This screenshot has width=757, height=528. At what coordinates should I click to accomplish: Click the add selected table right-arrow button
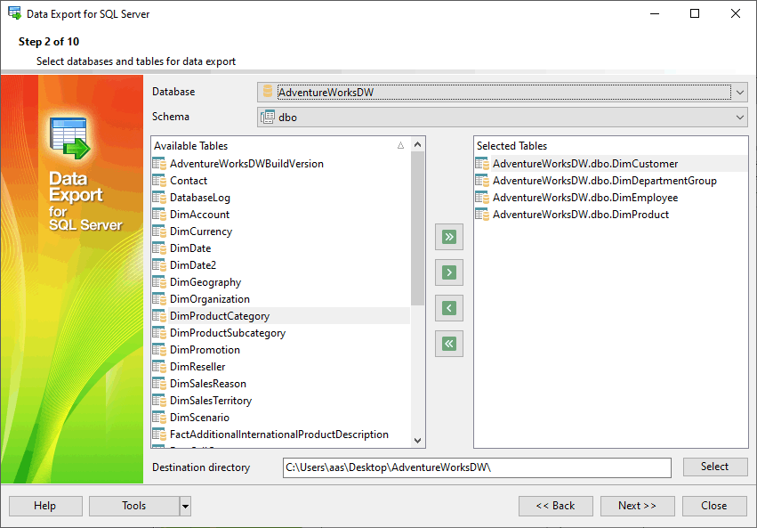point(449,272)
